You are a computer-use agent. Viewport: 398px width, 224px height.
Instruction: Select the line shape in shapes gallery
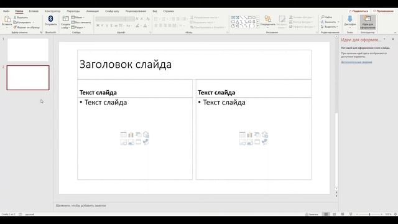point(241,17)
